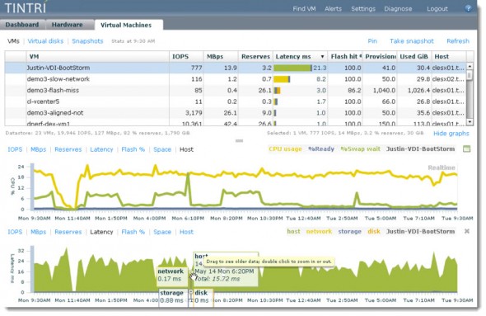Switch upper graph to MBps
486x316 pixels.
pyautogui.click(x=38, y=149)
